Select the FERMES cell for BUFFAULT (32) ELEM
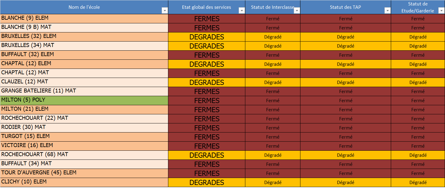The image size is (445, 188). (x=207, y=55)
